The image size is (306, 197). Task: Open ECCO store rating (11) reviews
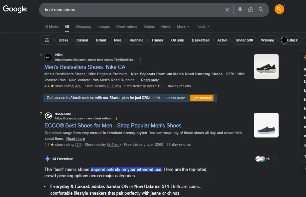coord(78,144)
